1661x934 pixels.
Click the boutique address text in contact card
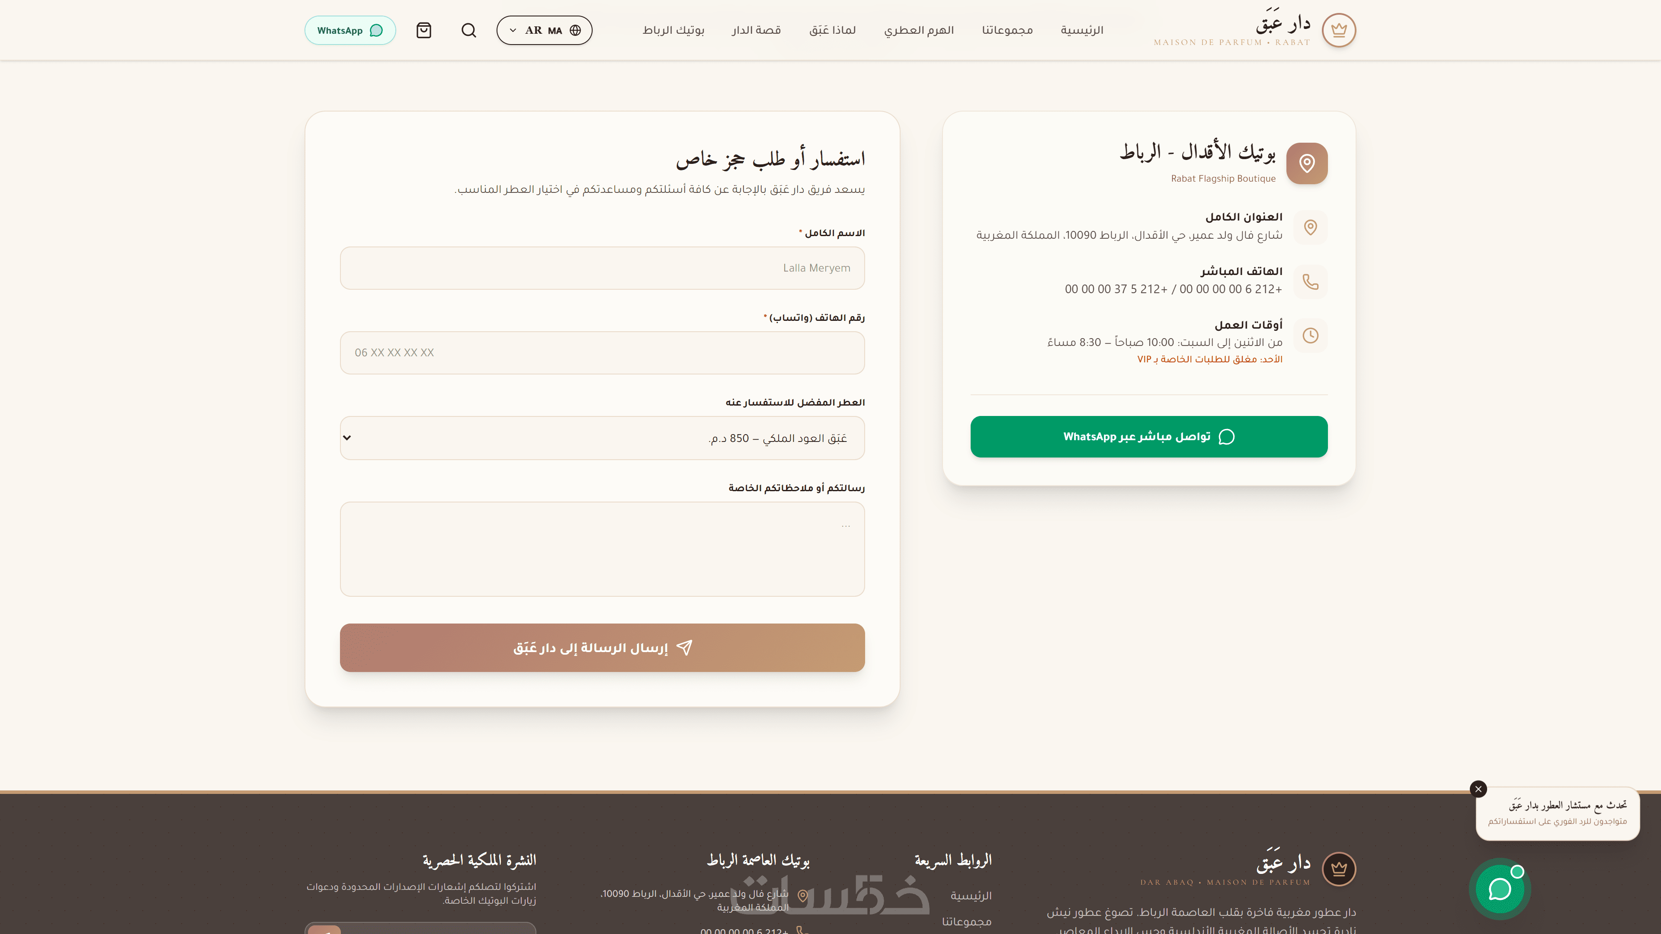pyautogui.click(x=1129, y=235)
